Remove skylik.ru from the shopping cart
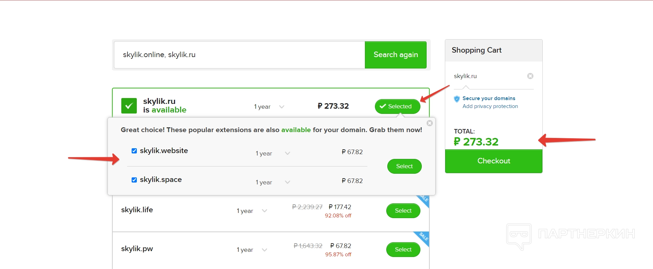This screenshot has width=653, height=269. [x=530, y=76]
